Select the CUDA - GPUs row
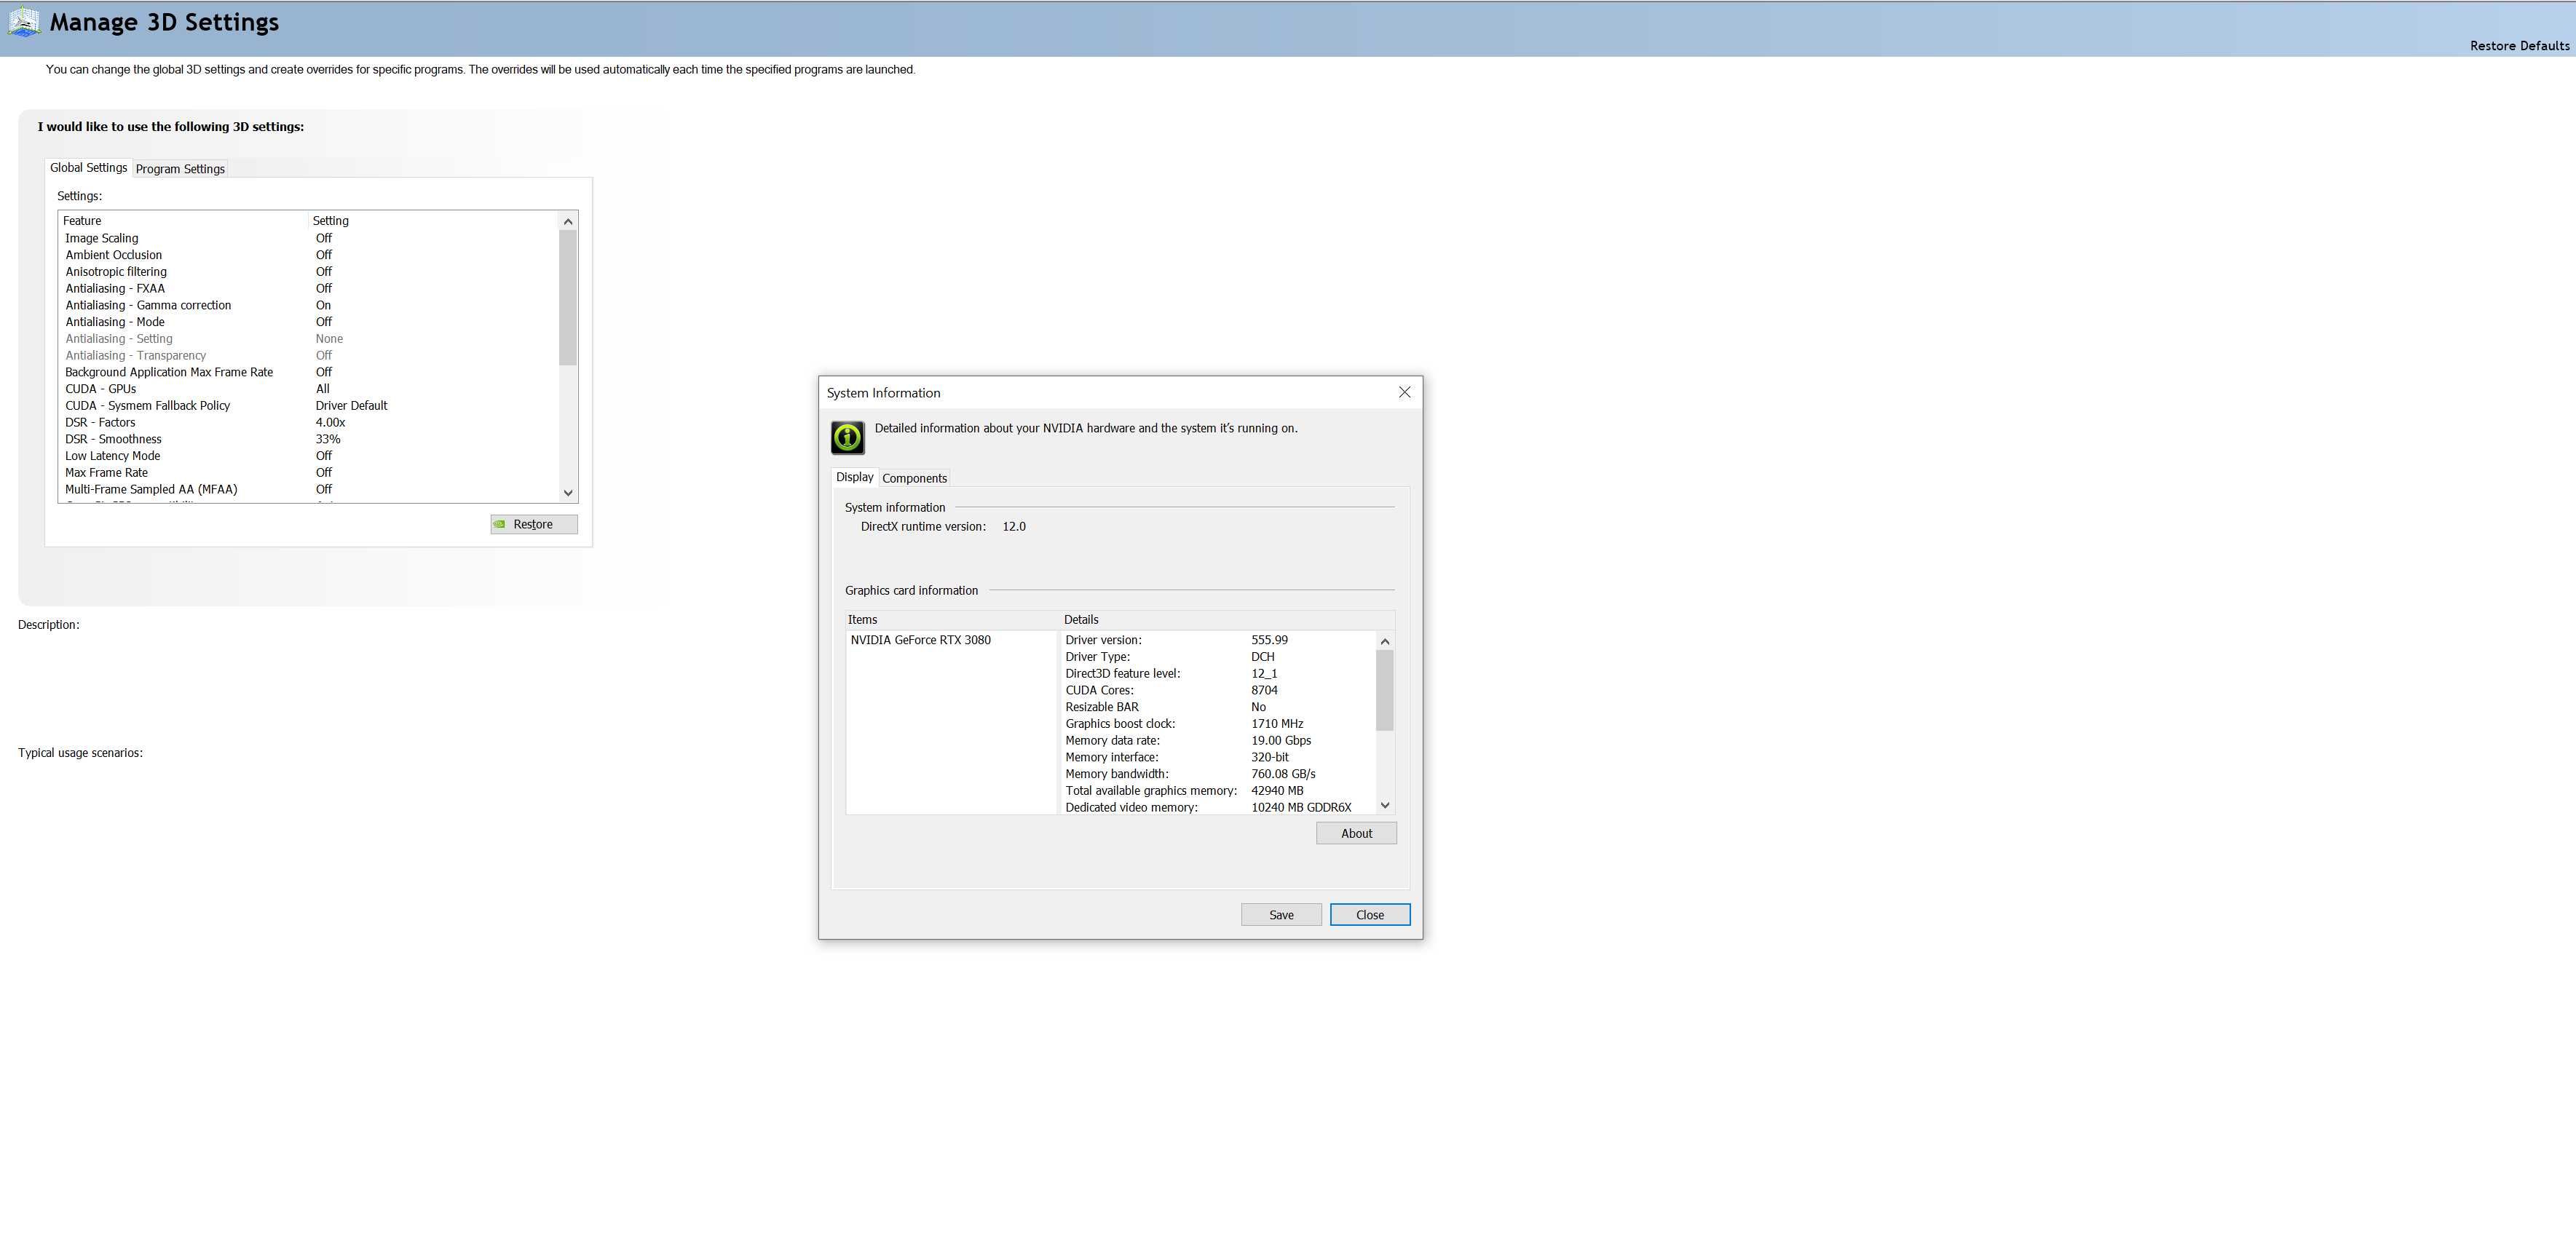 pos(308,389)
